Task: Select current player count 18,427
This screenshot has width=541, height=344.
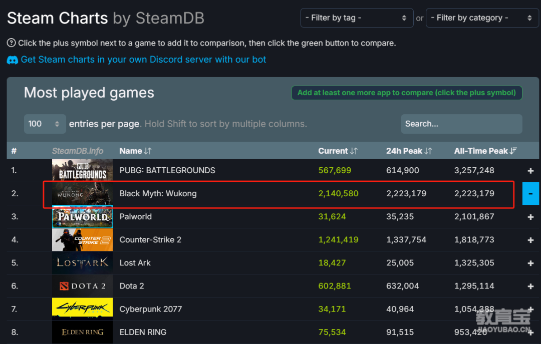Action: tap(332, 263)
